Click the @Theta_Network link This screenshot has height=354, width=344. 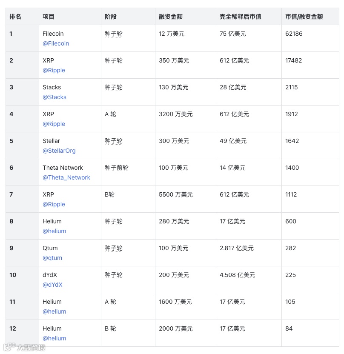point(66,177)
